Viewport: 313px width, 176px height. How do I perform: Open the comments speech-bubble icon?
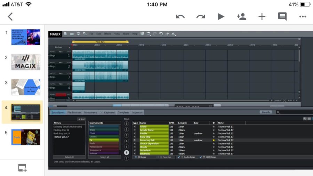click(x=282, y=17)
